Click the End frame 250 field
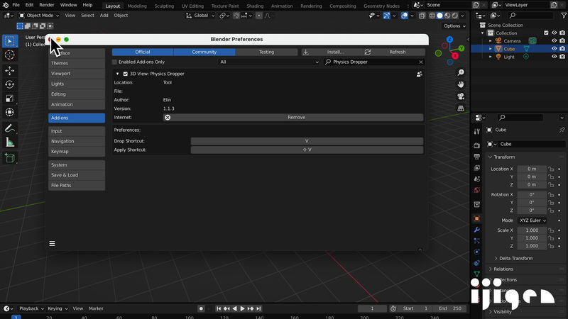The image size is (568, 319). (450, 308)
